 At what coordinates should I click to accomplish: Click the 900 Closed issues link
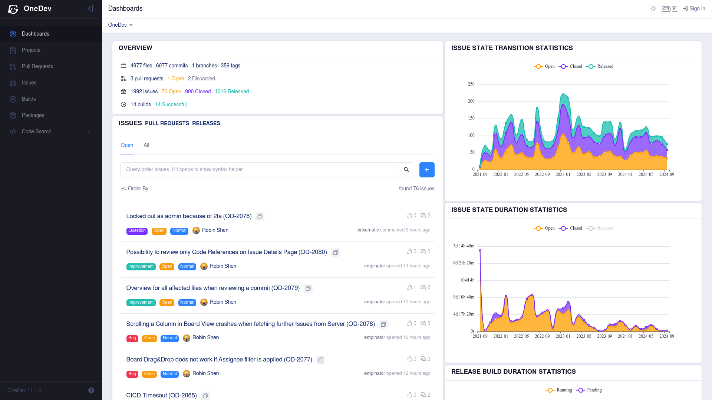(x=198, y=91)
